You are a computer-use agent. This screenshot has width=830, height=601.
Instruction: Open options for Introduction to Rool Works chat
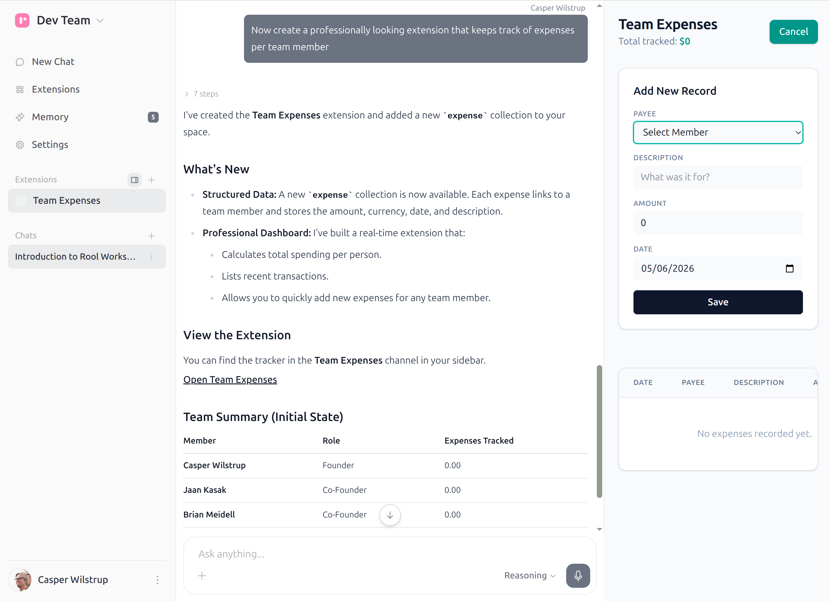click(x=151, y=257)
